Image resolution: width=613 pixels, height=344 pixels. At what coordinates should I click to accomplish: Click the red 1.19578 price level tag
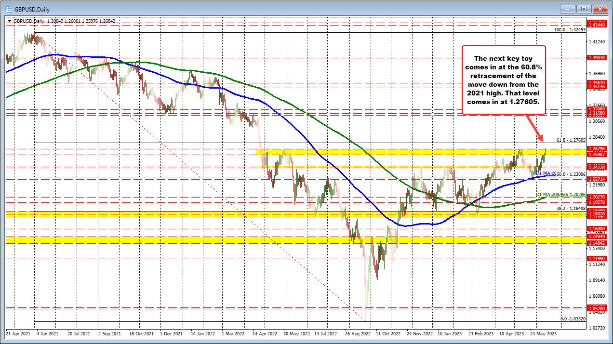[x=596, y=202]
